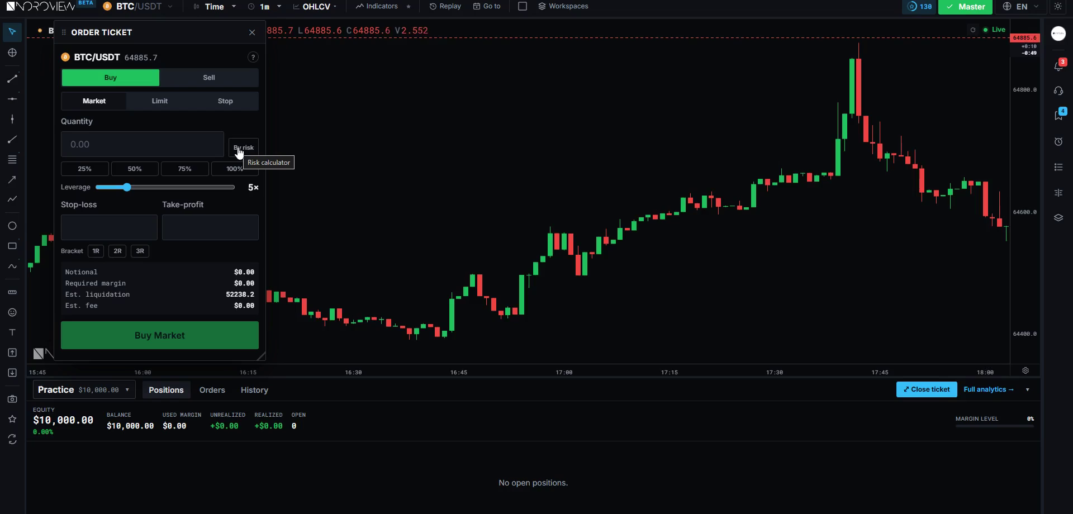Open bookmarks icon with 4 badge
1073x514 pixels.
(x=1058, y=115)
